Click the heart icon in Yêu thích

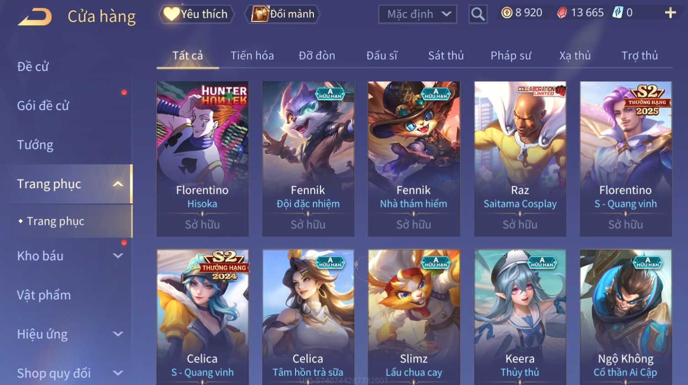point(171,14)
